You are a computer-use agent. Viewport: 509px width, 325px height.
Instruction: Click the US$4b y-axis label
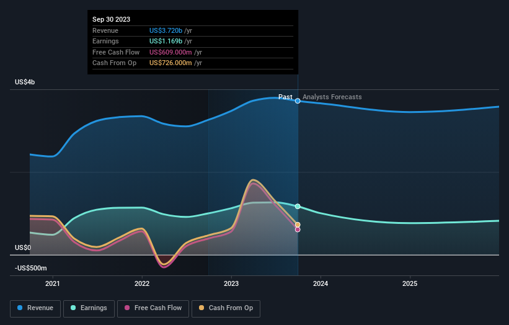pos(25,82)
